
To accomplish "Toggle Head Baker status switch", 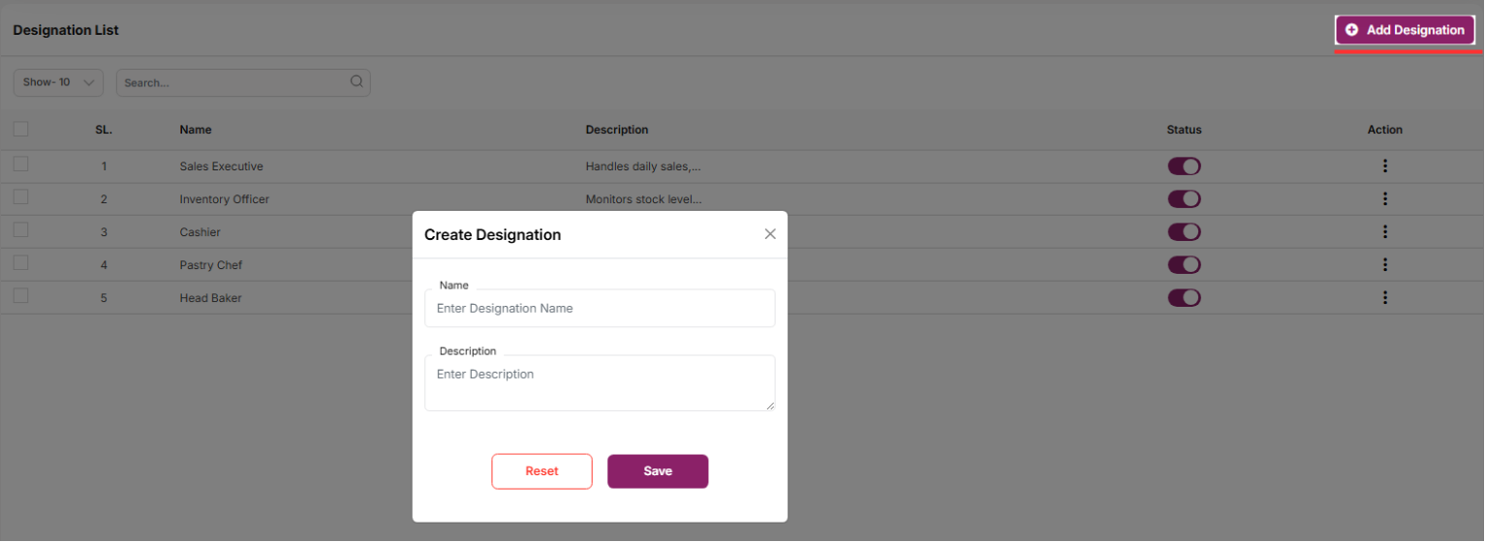I will pos(1184,298).
